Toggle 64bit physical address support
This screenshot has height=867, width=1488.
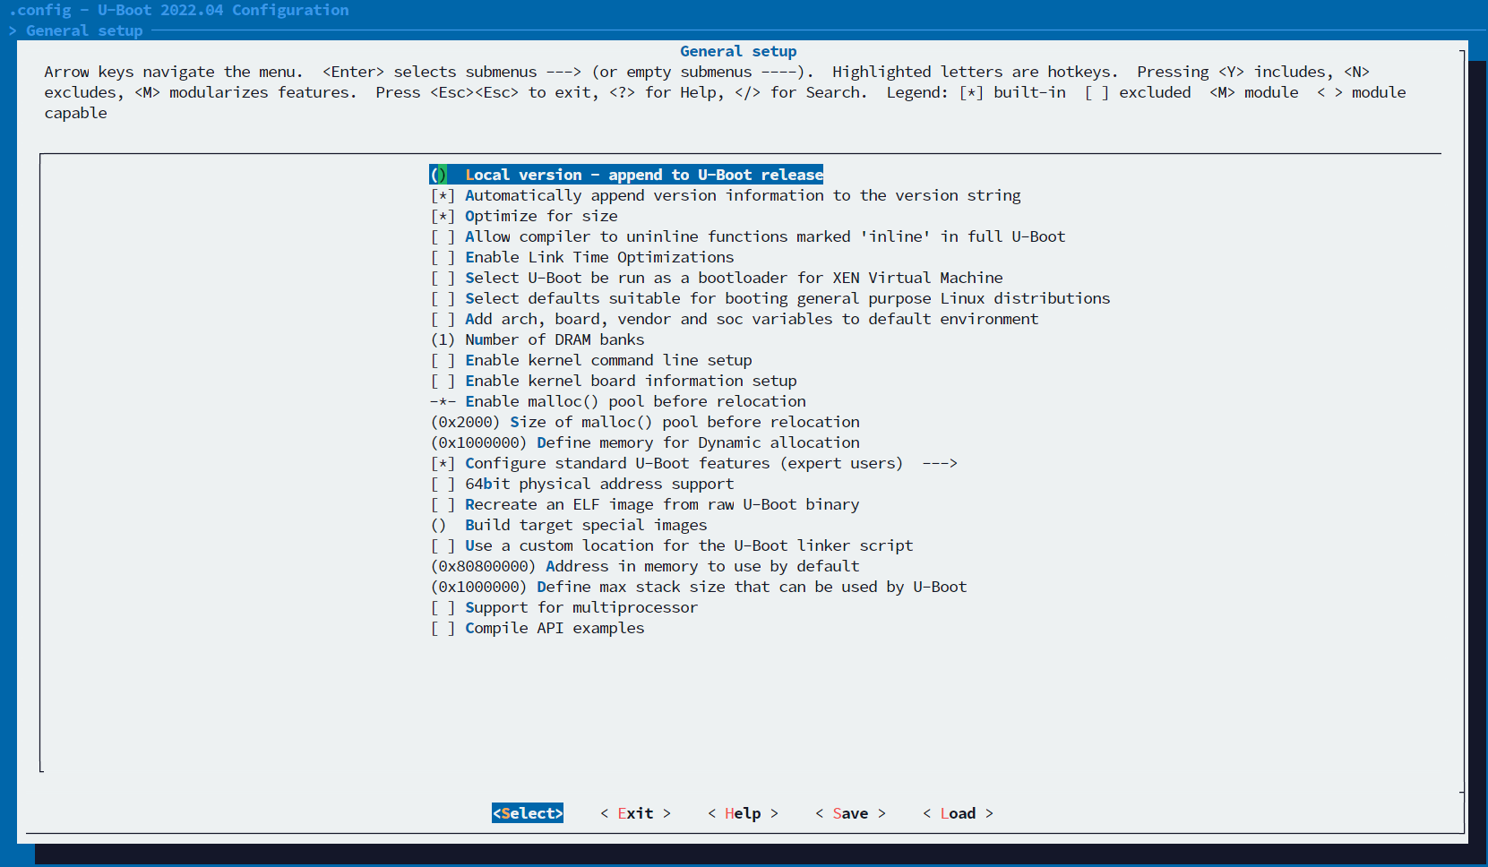pos(582,484)
